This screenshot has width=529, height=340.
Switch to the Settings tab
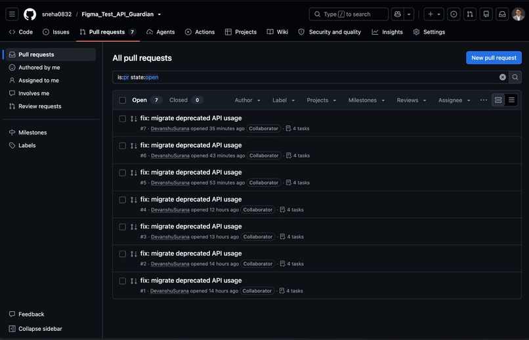coord(429,32)
